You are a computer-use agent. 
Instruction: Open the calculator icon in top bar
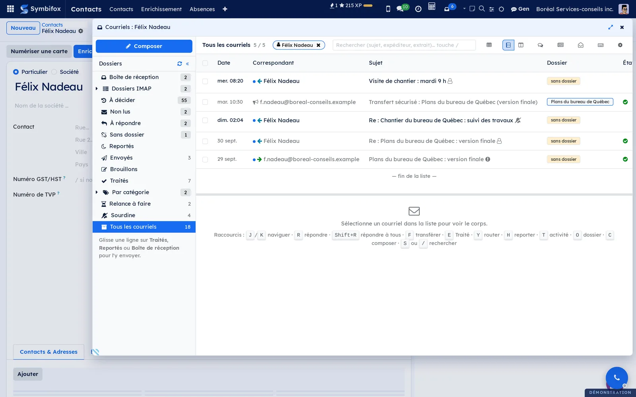pyautogui.click(x=432, y=6)
